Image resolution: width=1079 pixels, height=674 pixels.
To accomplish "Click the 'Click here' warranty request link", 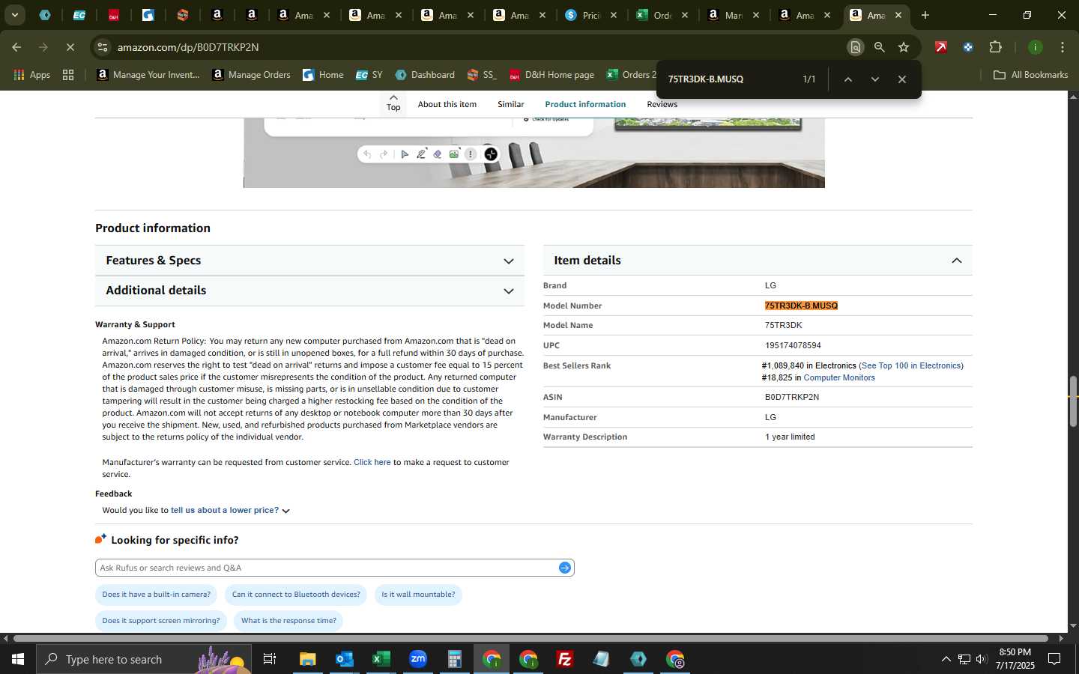I will click(x=372, y=462).
